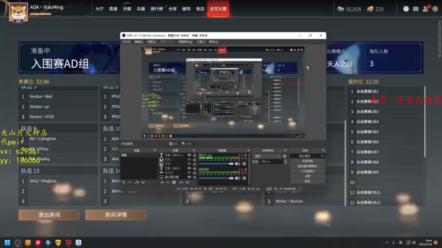This screenshot has width=442, height=248.
Task: Pop out the Audio Mixer dock panel
Action: click(x=248, y=150)
